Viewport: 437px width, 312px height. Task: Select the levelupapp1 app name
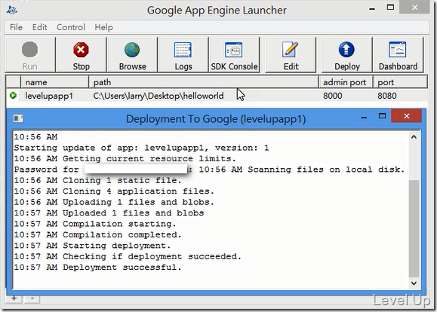pyautogui.click(x=49, y=96)
